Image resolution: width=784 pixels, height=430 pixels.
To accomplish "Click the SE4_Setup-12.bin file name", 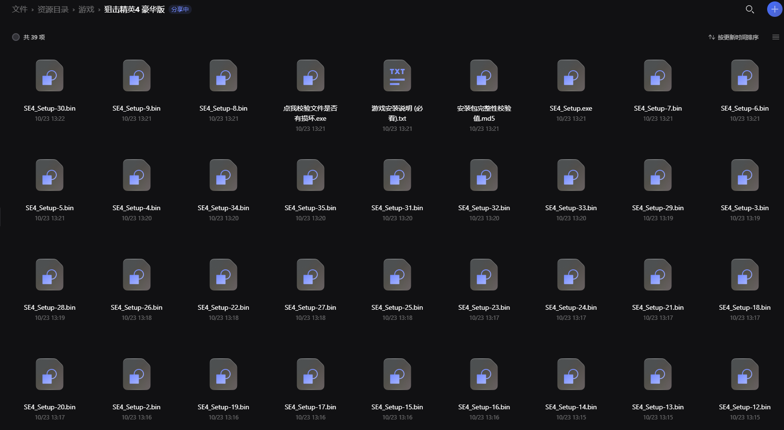I will pos(745,407).
